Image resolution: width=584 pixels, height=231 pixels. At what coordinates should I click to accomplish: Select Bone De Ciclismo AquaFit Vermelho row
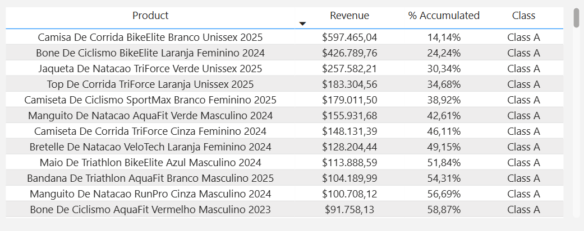point(150,210)
